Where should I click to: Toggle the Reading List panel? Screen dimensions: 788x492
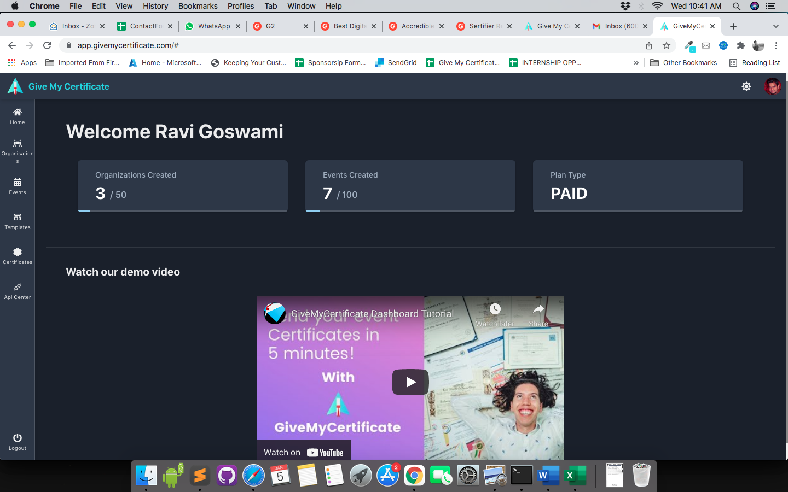point(755,62)
